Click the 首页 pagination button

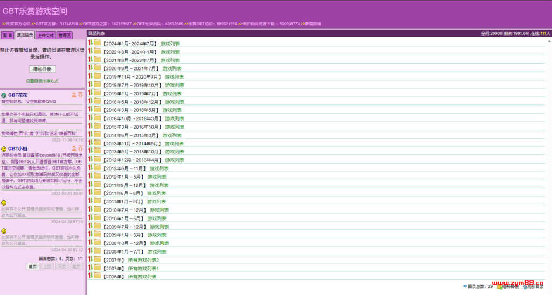[32, 266]
